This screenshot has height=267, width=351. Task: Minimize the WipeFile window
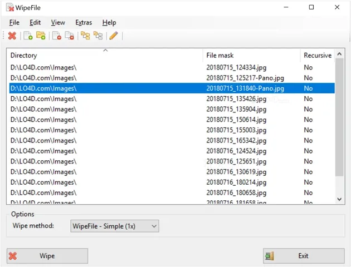(x=286, y=7)
